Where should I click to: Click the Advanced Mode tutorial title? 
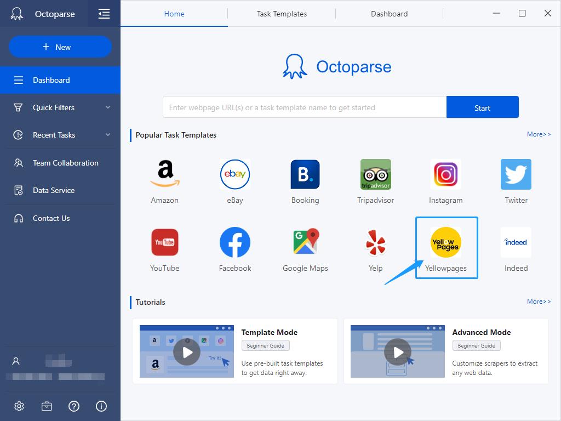click(481, 332)
